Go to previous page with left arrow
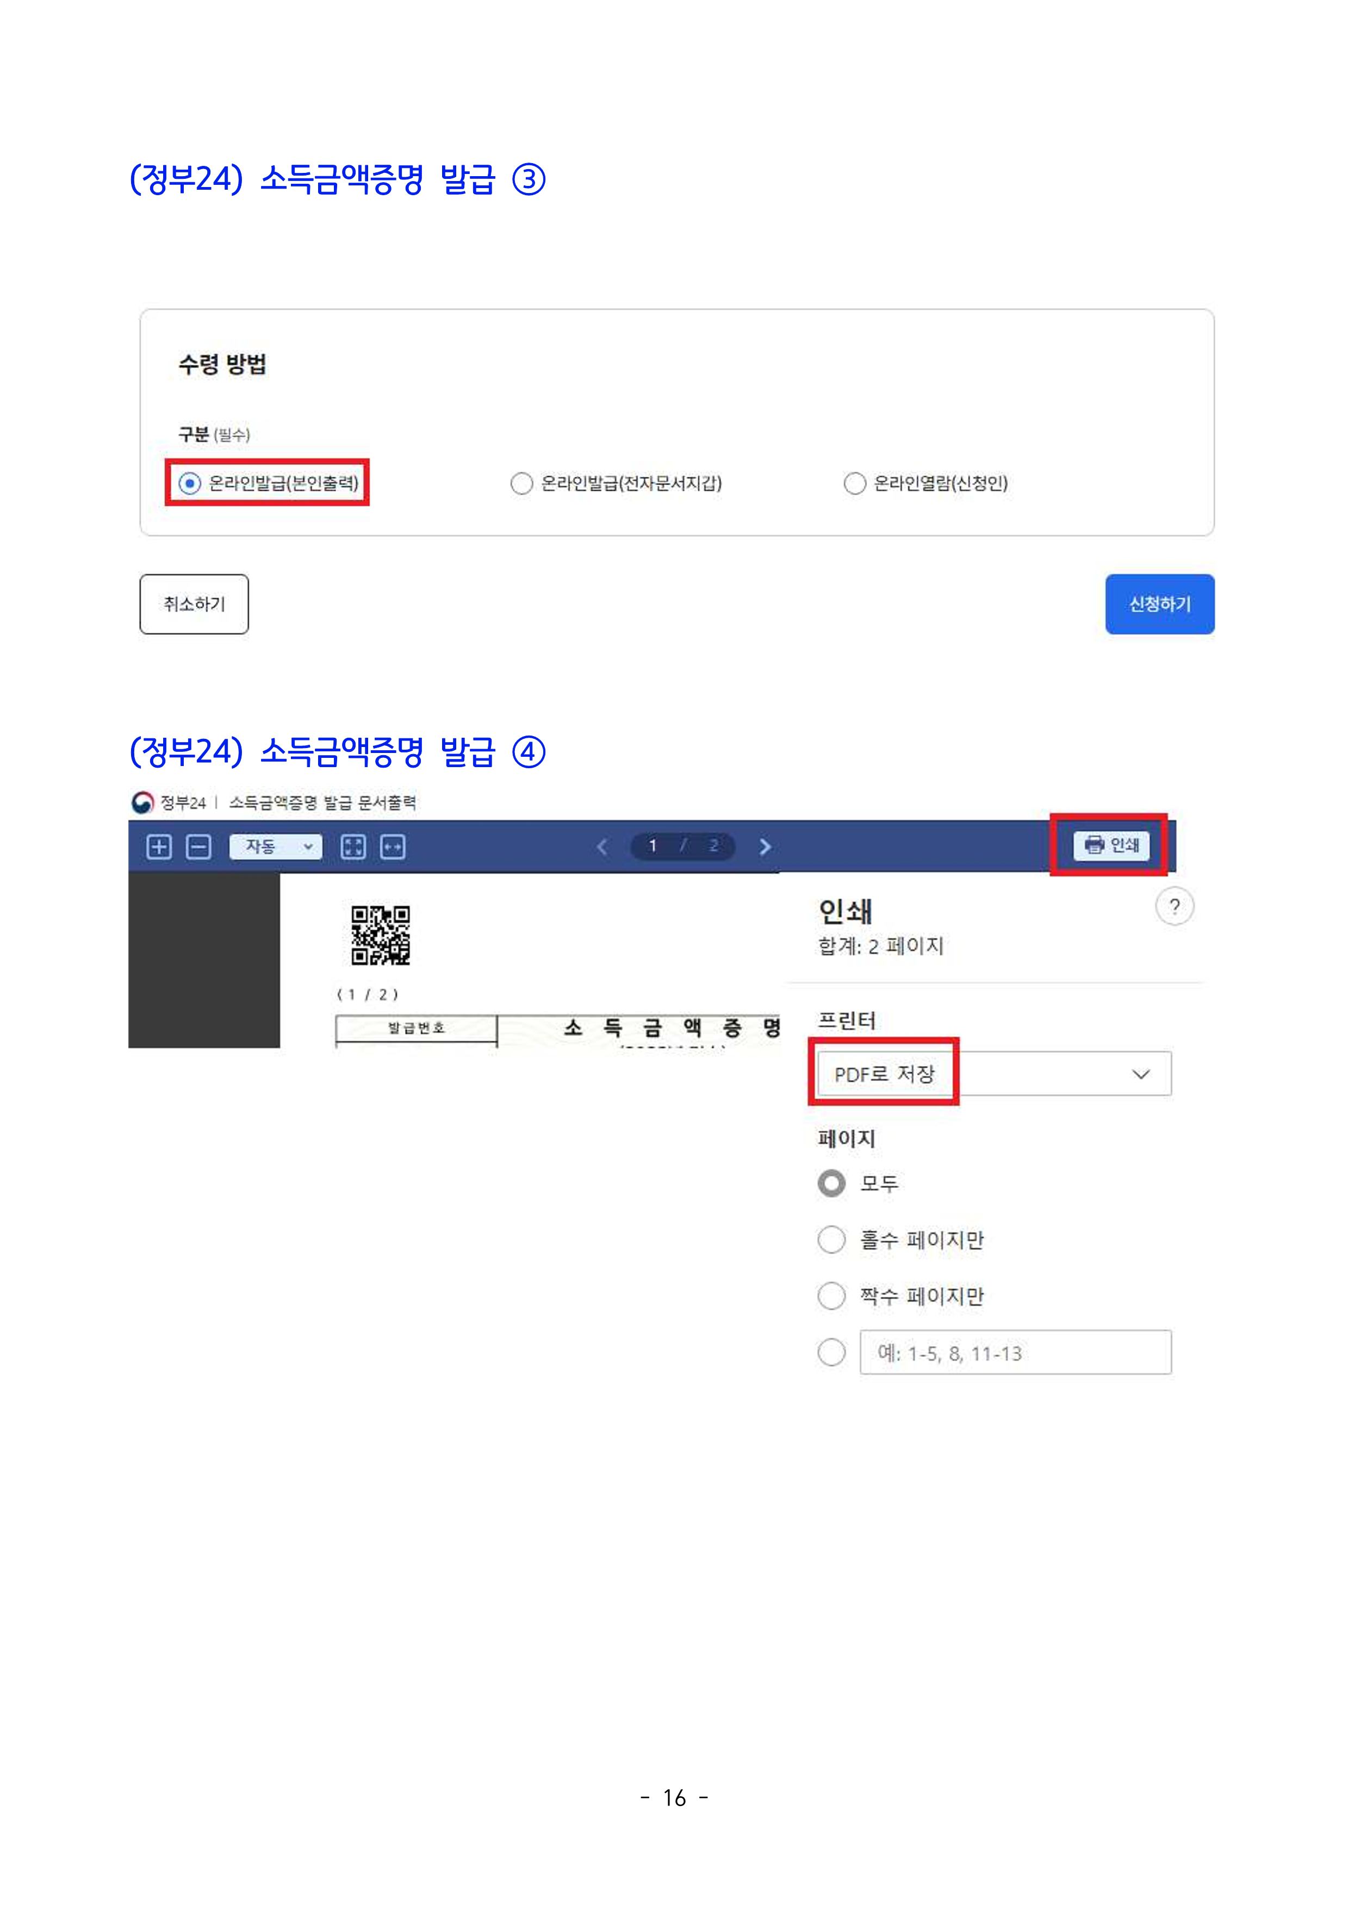This screenshot has height=1905, width=1348. (602, 846)
